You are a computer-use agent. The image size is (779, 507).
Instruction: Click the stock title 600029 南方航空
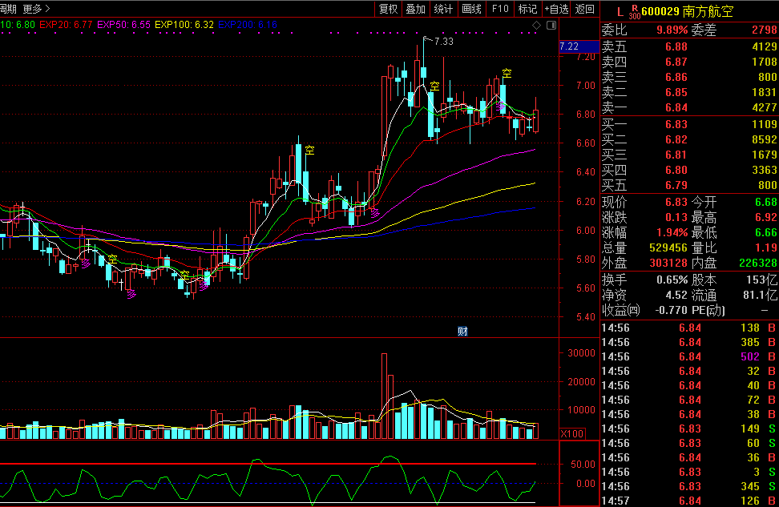point(687,12)
